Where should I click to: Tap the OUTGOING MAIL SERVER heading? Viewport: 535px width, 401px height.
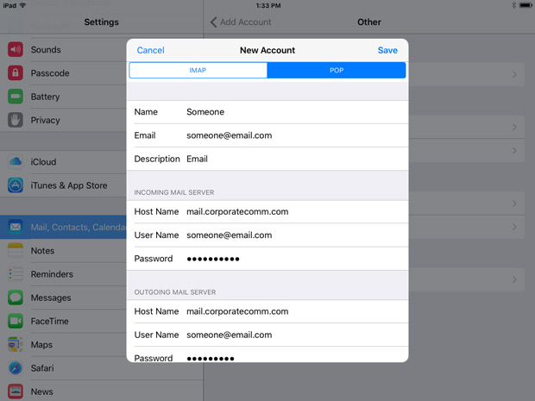click(x=175, y=292)
